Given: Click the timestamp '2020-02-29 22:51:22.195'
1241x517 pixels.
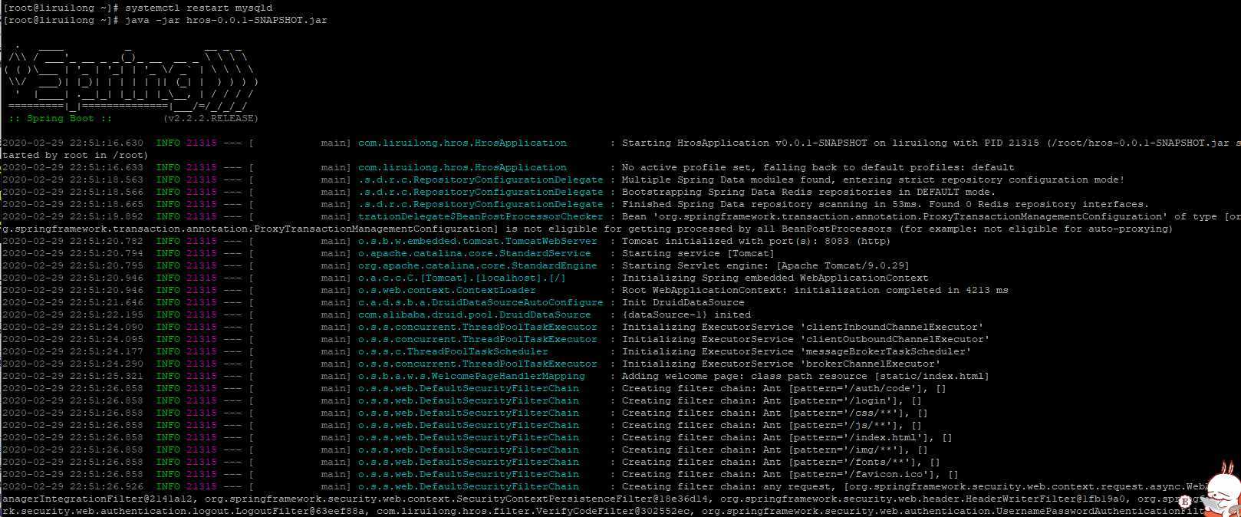Looking at the screenshot, I should (x=73, y=314).
